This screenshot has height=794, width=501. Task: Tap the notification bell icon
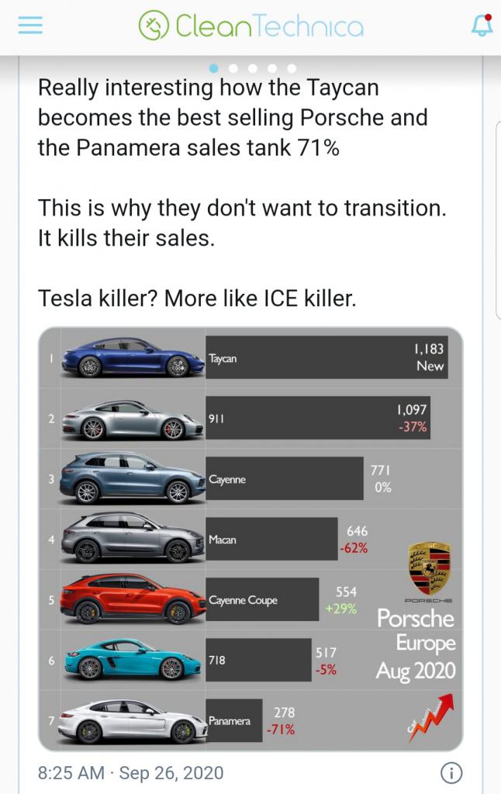(482, 25)
